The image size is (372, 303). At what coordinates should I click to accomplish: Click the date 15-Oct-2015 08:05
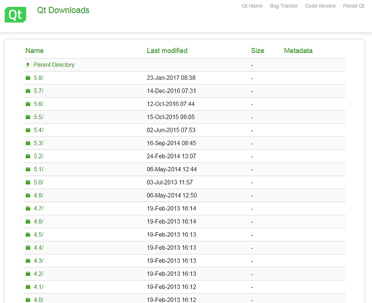tap(171, 117)
